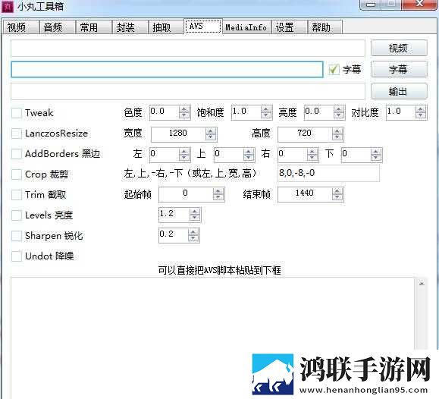This screenshot has width=439, height=399.
Task: Open the 帮助 tab
Action: (x=325, y=27)
